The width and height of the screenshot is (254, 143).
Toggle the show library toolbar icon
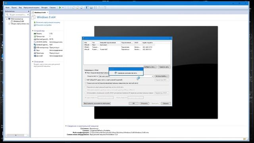point(87,8)
